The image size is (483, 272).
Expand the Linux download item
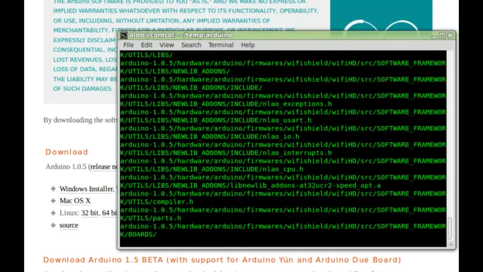coord(53,213)
